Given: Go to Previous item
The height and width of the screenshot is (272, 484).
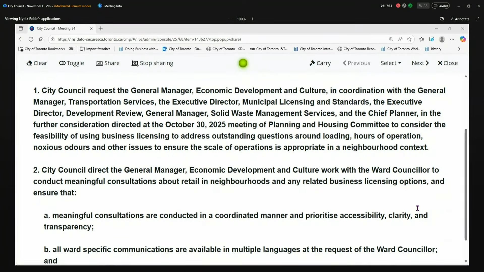Looking at the screenshot, I should click(x=356, y=63).
